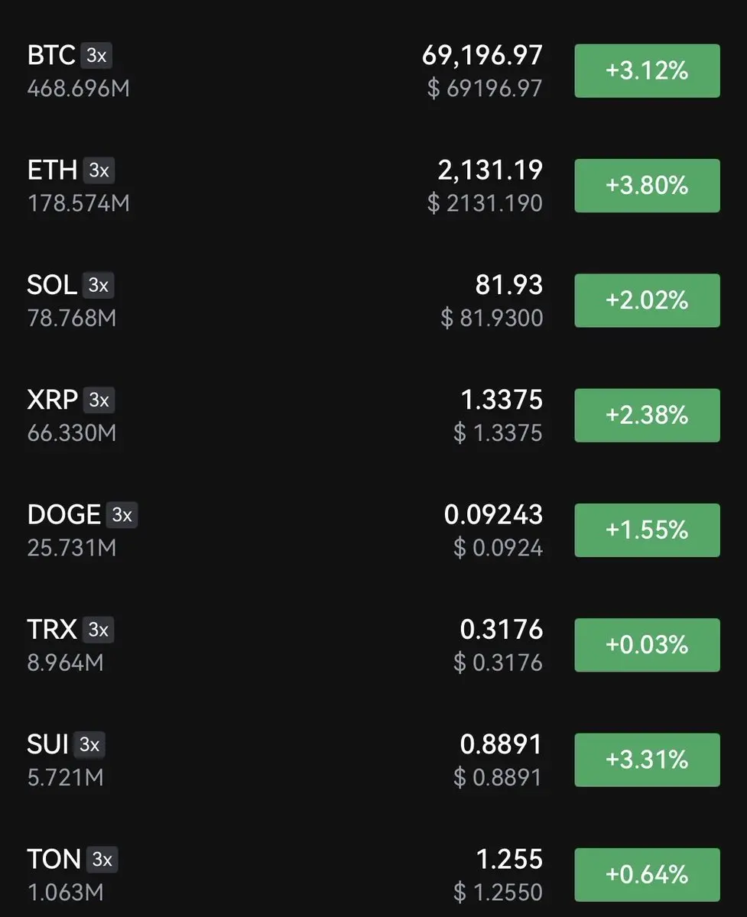Tap the TON ticker name
Viewport: 747px width, 917px height.
[x=54, y=859]
